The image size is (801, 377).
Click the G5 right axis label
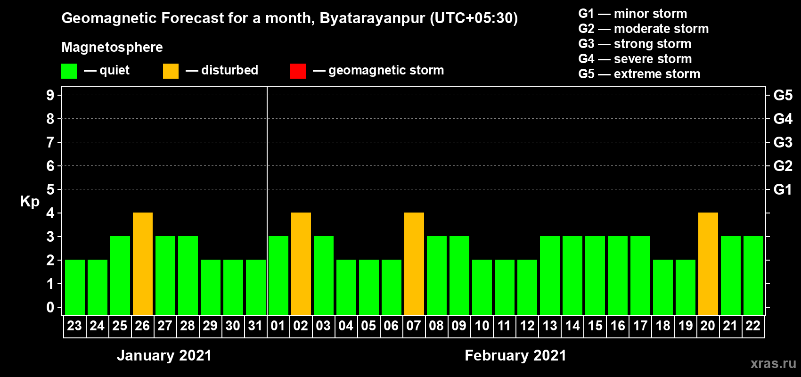tap(783, 95)
